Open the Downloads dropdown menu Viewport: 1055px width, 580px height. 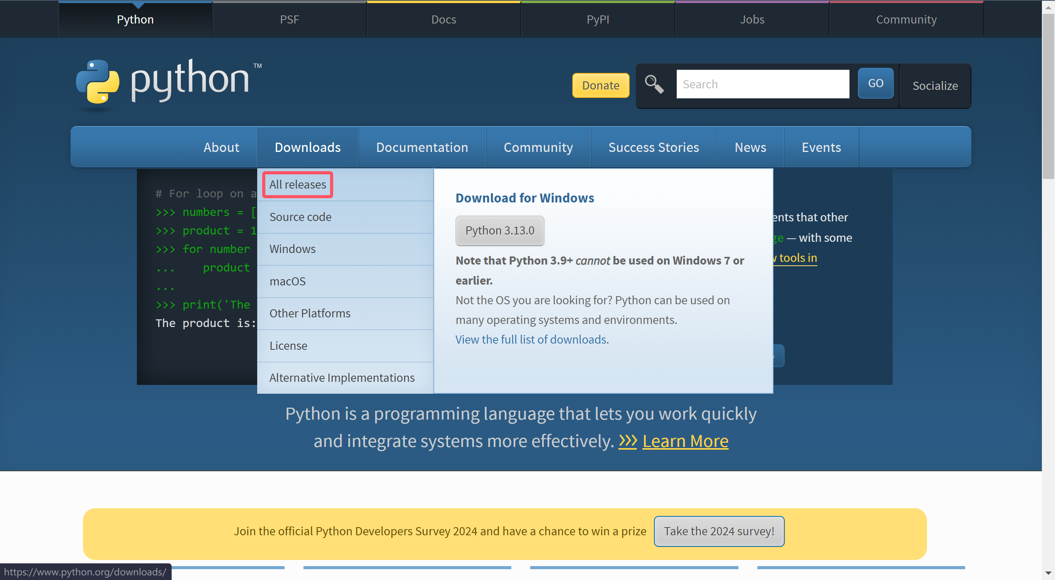pos(308,147)
